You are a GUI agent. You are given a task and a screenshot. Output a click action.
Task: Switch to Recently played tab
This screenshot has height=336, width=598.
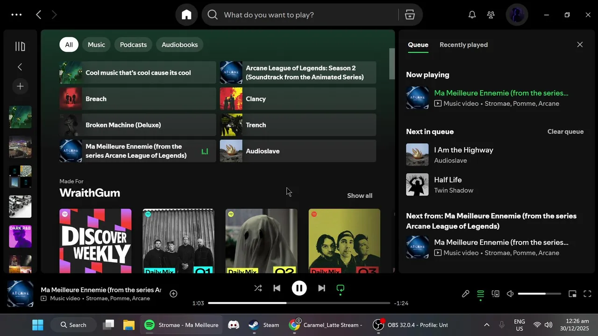(463, 45)
